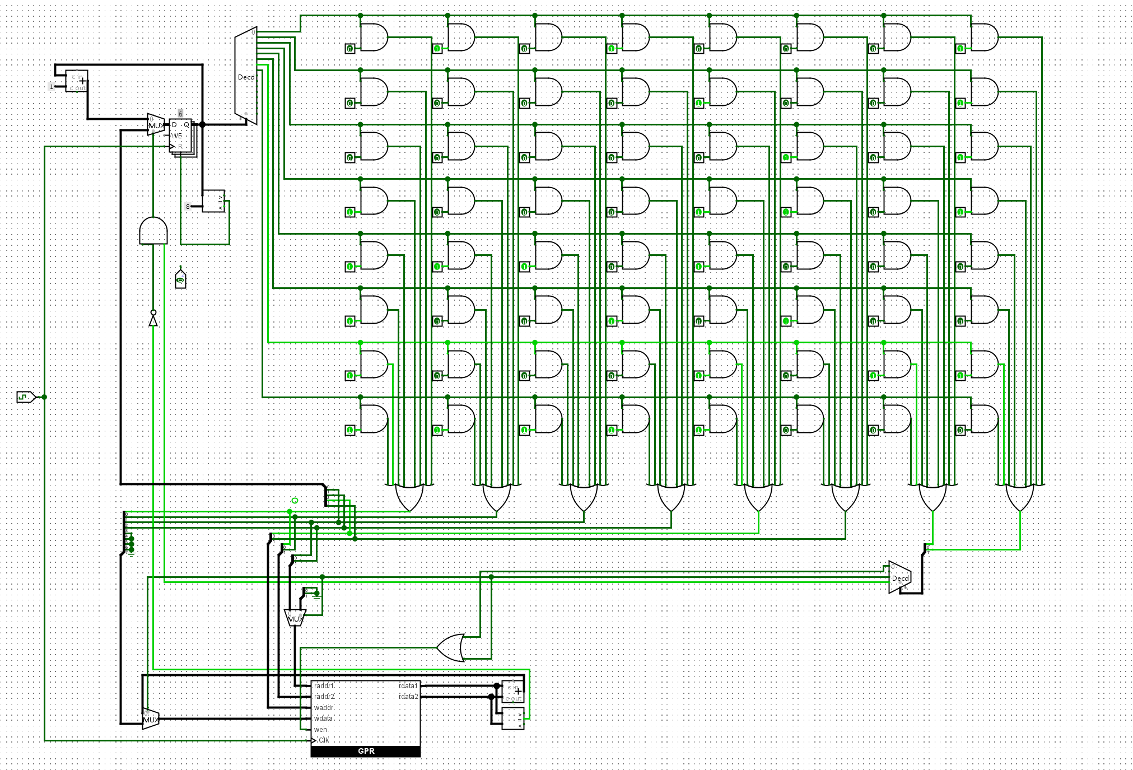The image size is (1133, 770).
Task: Select the leftmost multi-input OR gate at bottom
Action: (409, 497)
